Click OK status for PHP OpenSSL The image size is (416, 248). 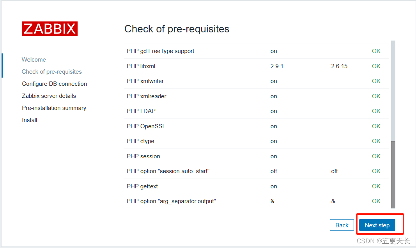pos(376,126)
